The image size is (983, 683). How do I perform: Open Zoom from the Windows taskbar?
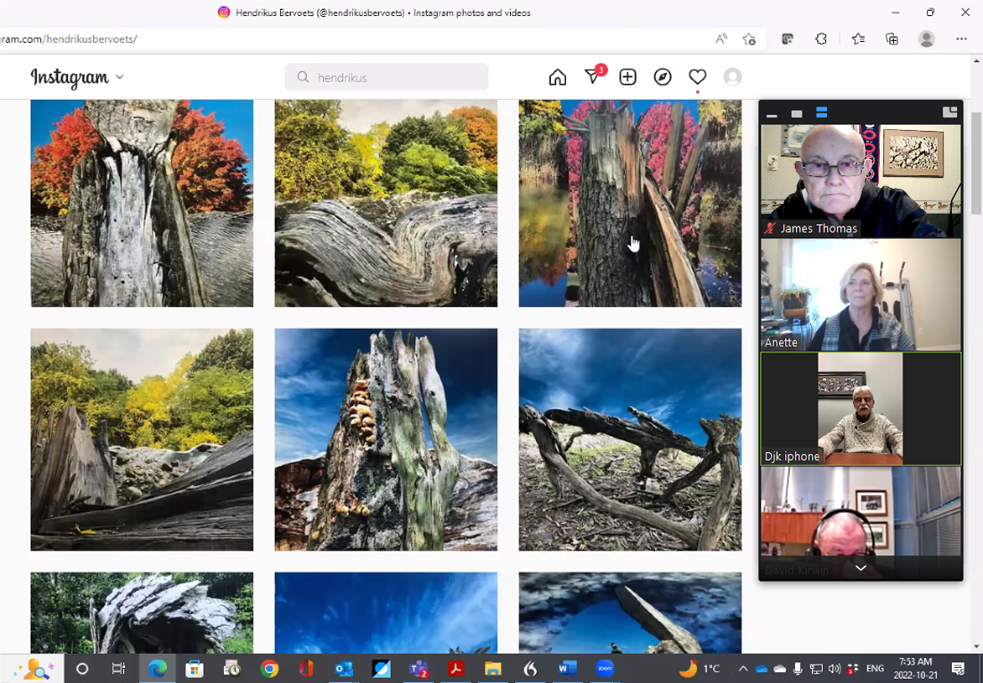[x=605, y=669]
